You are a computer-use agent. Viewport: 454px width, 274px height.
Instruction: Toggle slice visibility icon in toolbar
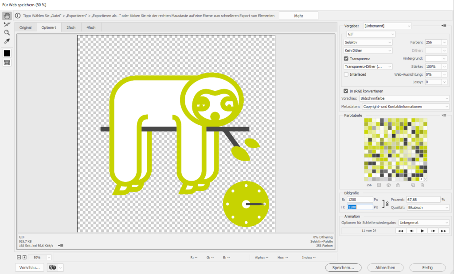(x=7, y=63)
